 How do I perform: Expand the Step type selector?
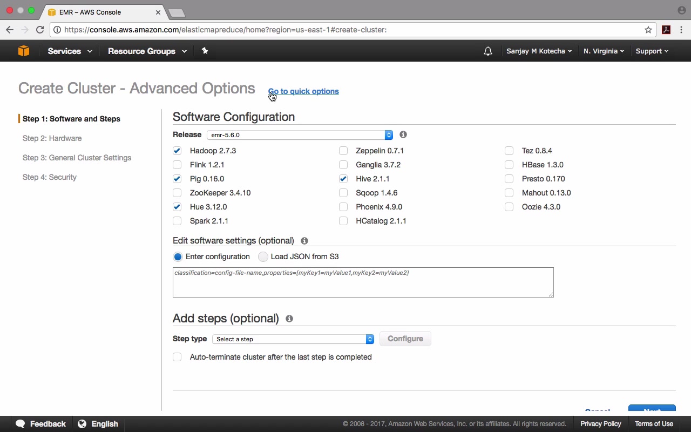pyautogui.click(x=293, y=339)
